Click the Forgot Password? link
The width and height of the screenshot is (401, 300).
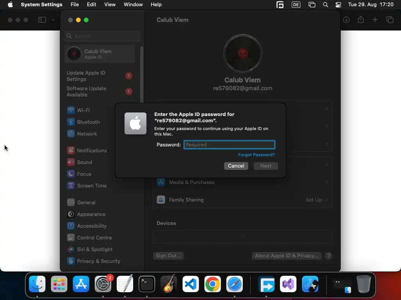pyautogui.click(x=256, y=155)
